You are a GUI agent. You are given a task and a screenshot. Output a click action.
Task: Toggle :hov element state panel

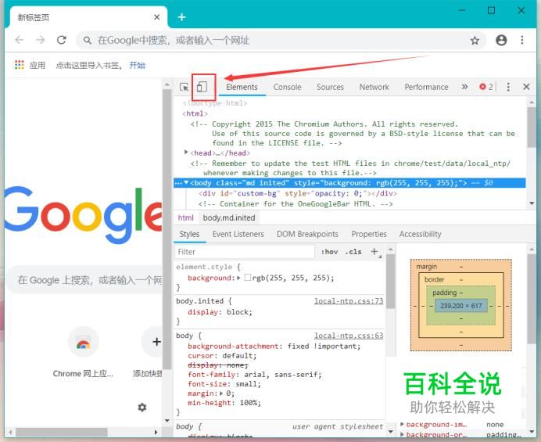point(329,252)
